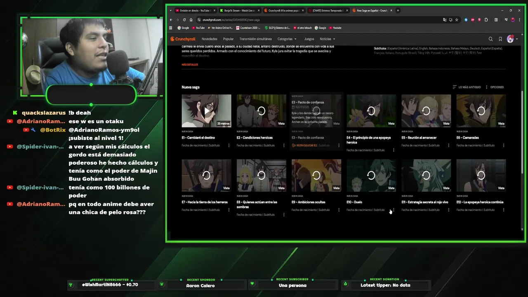Replay E2 Condiciones heroicas thumbnail
Screen dimensions: 528x297
click(261, 111)
